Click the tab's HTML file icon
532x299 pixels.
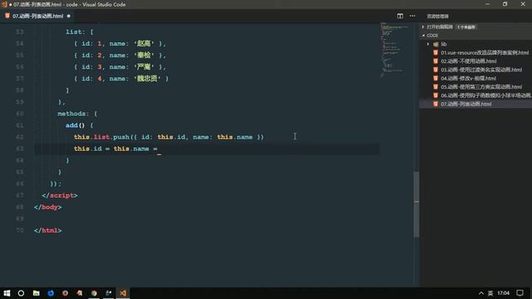(7, 16)
